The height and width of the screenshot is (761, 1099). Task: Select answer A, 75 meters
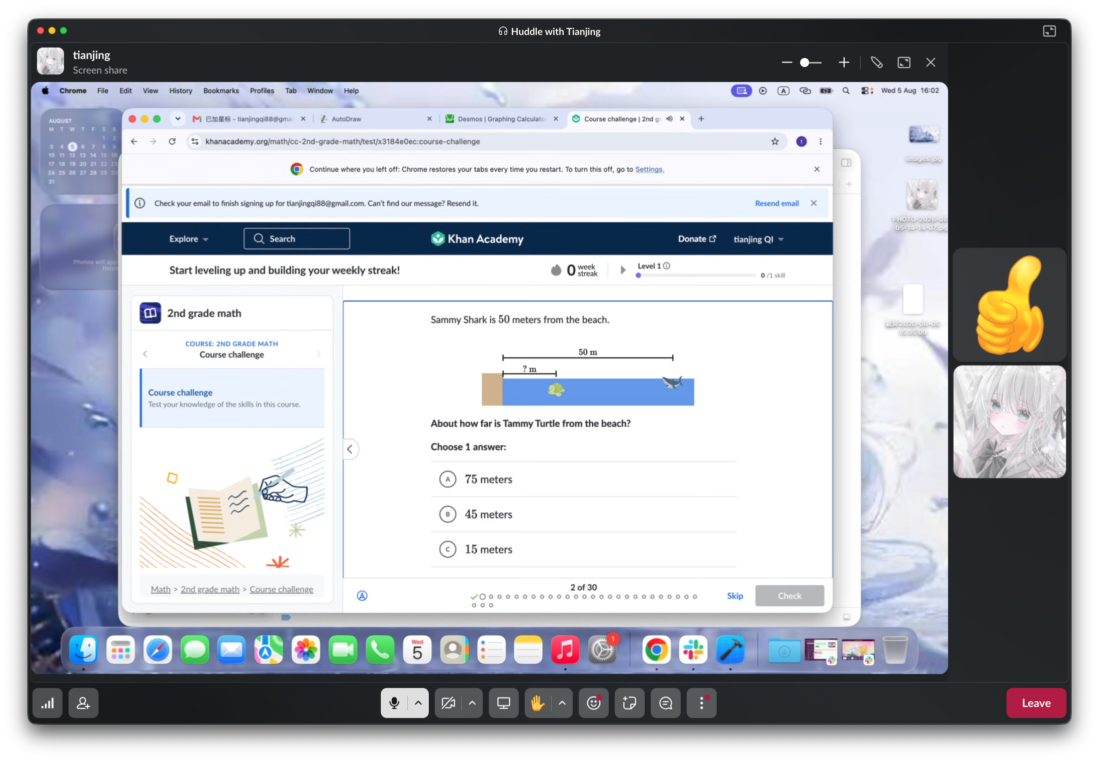[583, 479]
